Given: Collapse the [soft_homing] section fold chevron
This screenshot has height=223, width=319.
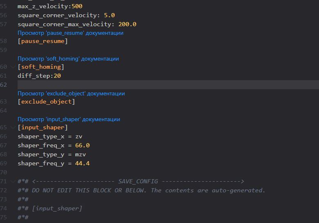Looking at the screenshot, I should (x=13, y=67).
